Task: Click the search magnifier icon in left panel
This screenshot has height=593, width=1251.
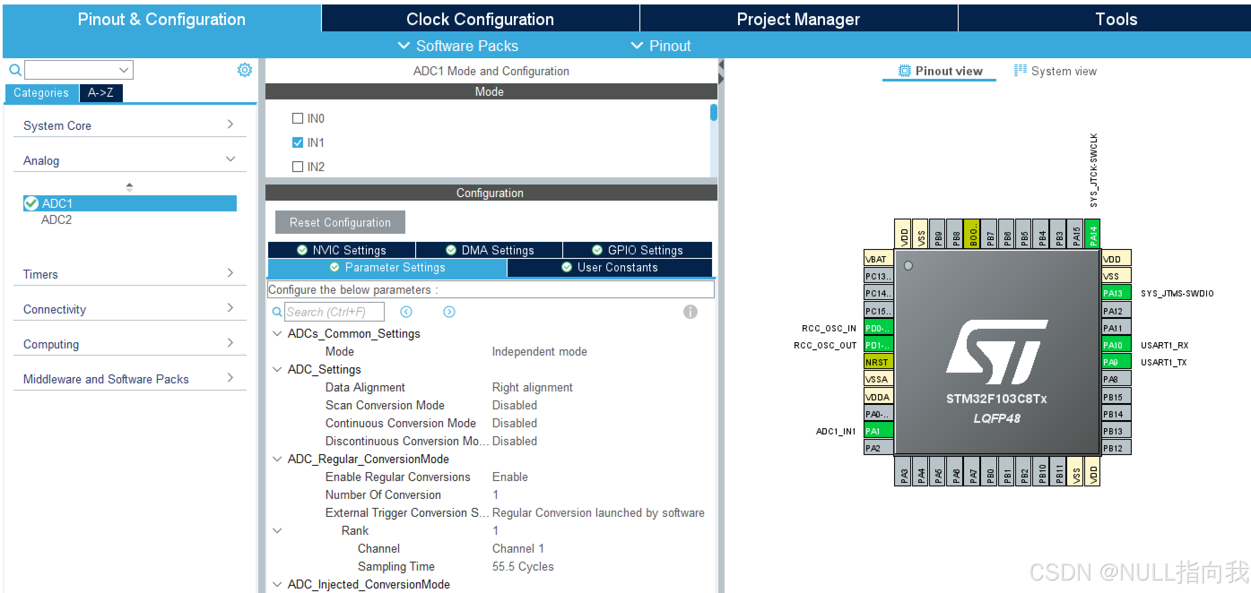Action: 15,70
